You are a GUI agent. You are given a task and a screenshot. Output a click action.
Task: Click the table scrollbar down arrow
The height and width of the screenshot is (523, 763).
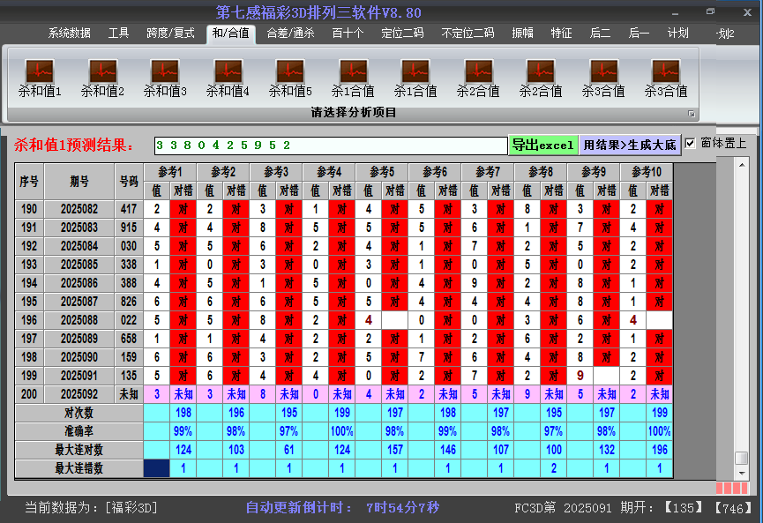click(742, 473)
